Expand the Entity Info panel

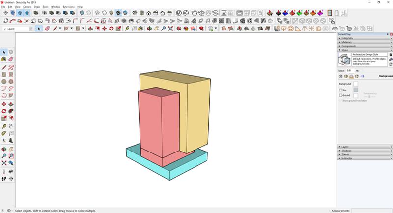click(x=365, y=38)
